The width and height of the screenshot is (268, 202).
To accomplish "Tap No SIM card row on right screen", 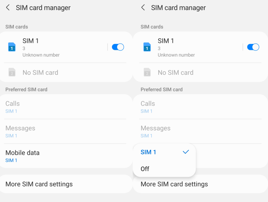I will pyautogui.click(x=200, y=72).
